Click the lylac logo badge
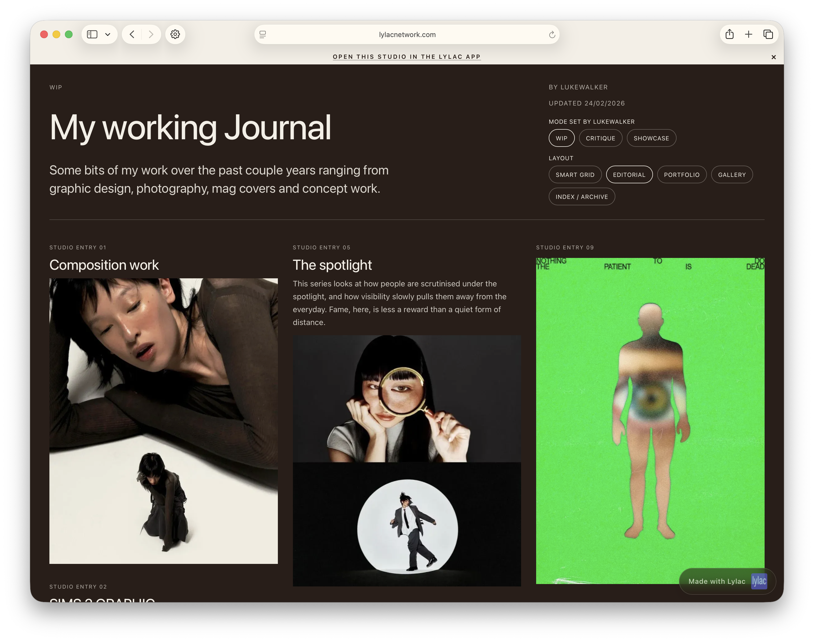 click(x=759, y=581)
